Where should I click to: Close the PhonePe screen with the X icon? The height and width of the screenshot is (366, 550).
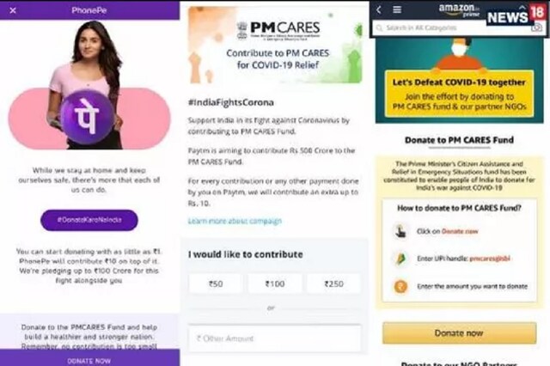[13, 10]
